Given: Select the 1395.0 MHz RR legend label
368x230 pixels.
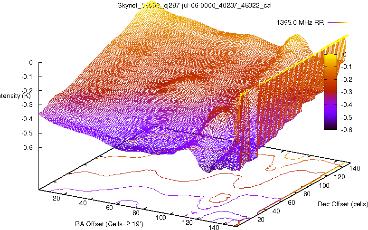Looking at the screenshot, I should 300,22.
